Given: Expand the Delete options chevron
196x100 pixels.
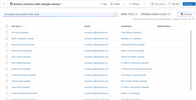Looking at the screenshot, I should coord(124,4).
